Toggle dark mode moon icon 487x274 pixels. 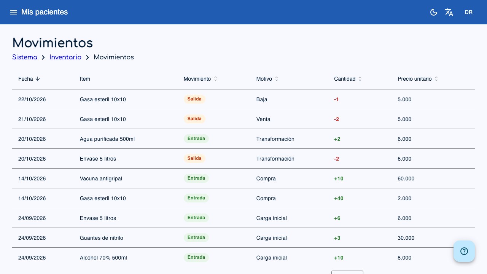pos(434,12)
